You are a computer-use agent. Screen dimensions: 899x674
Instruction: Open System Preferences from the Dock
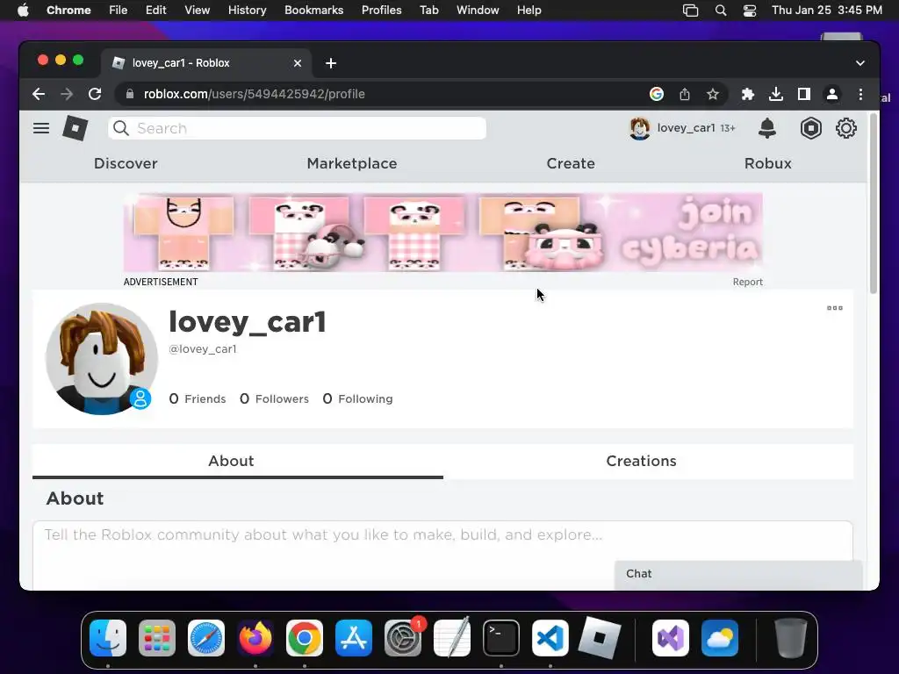(x=403, y=638)
